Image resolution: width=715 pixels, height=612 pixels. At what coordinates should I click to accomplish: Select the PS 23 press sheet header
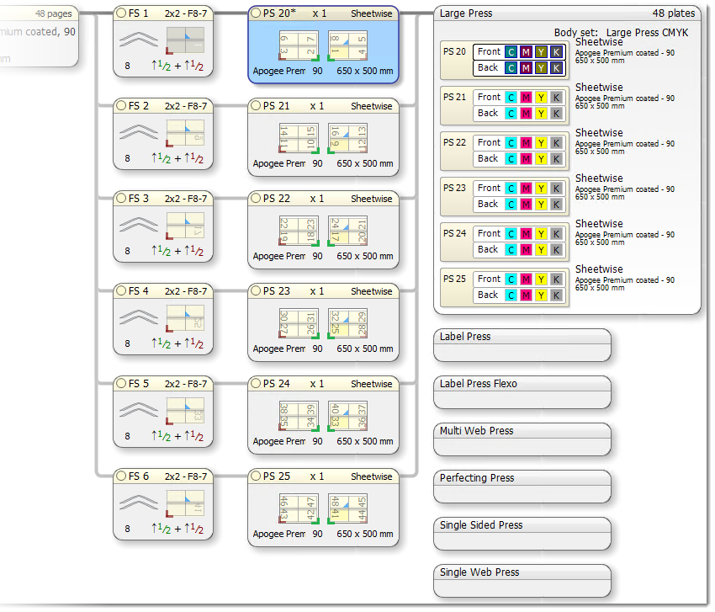point(323,291)
